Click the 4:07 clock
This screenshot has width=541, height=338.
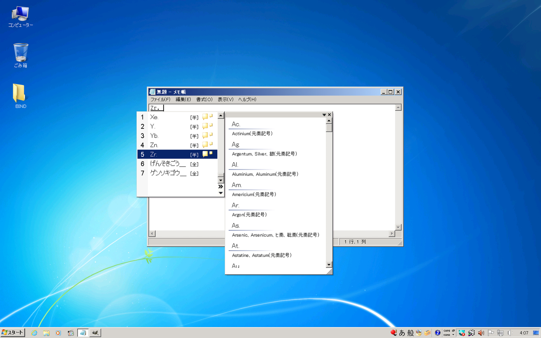click(x=524, y=333)
